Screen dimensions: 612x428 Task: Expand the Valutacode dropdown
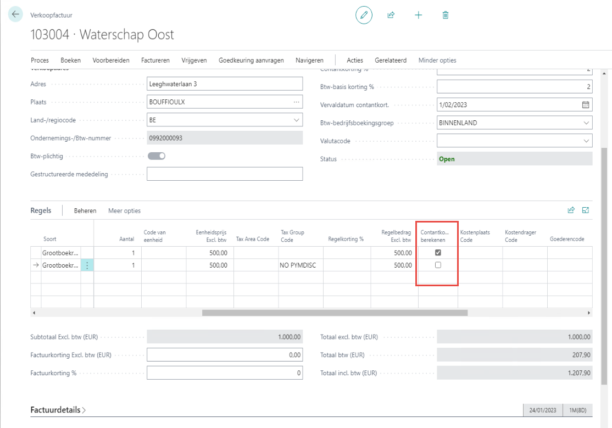pyautogui.click(x=586, y=141)
